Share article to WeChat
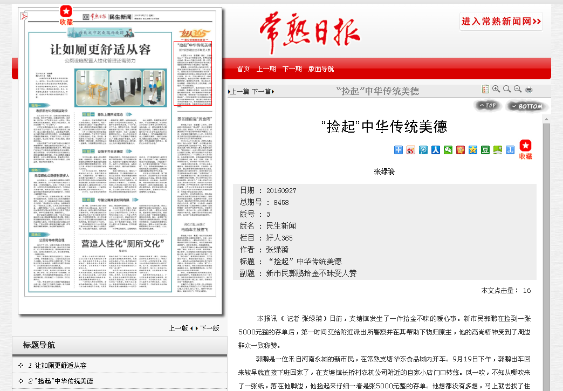563x391 pixels. click(448, 150)
